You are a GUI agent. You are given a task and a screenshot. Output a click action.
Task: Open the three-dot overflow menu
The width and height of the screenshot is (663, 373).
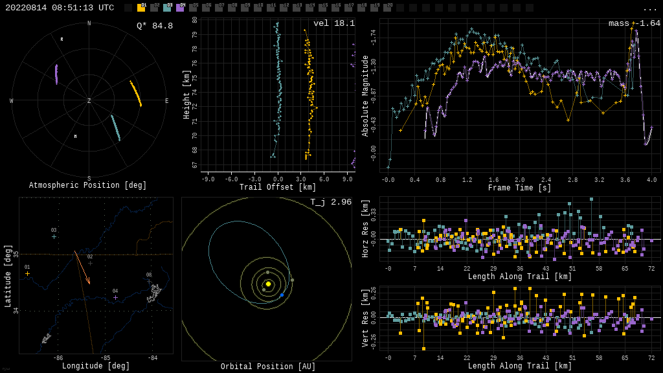pos(649,8)
